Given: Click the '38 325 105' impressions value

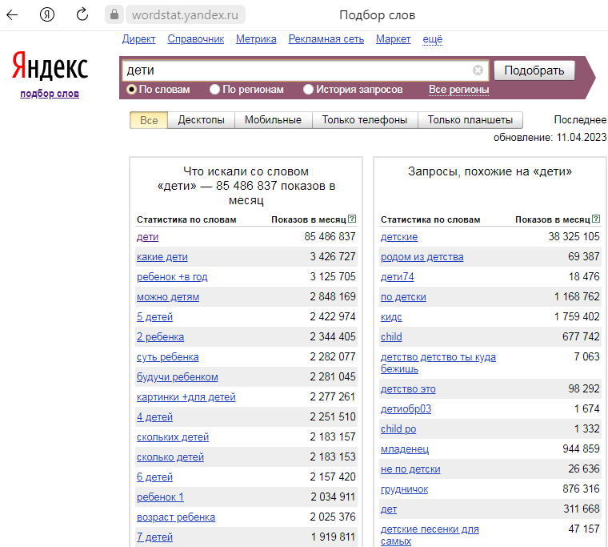Looking at the screenshot, I should point(574,236).
